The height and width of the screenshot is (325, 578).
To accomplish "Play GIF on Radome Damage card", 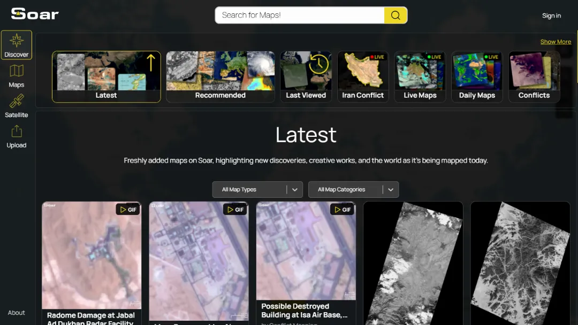I will [128, 210].
